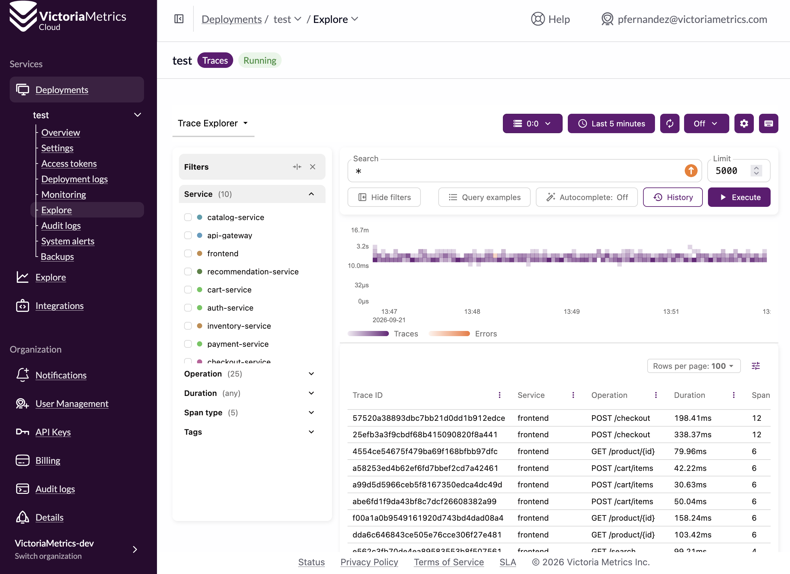This screenshot has width=790, height=574.
Task: Click the VictoriaMetrics Cloud logo
Action: click(68, 17)
